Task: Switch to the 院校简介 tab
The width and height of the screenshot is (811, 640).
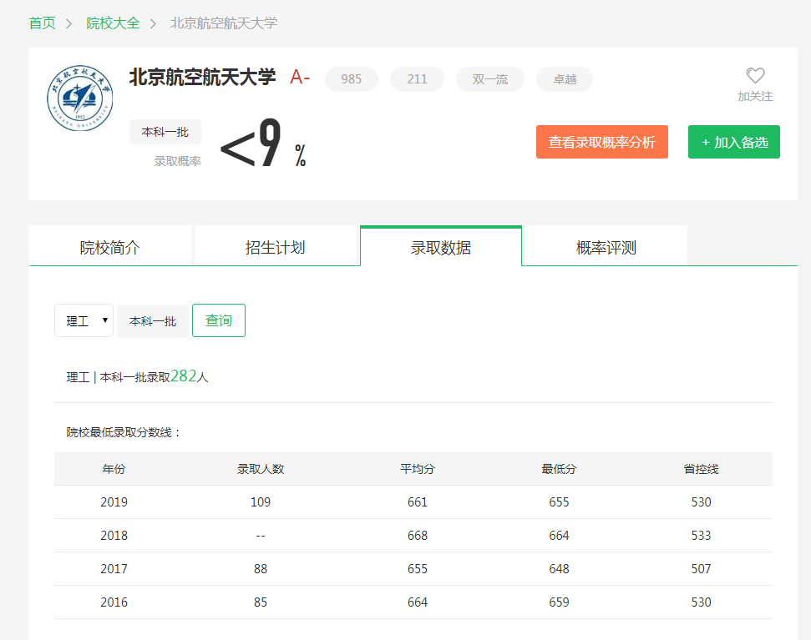Action: (110, 246)
